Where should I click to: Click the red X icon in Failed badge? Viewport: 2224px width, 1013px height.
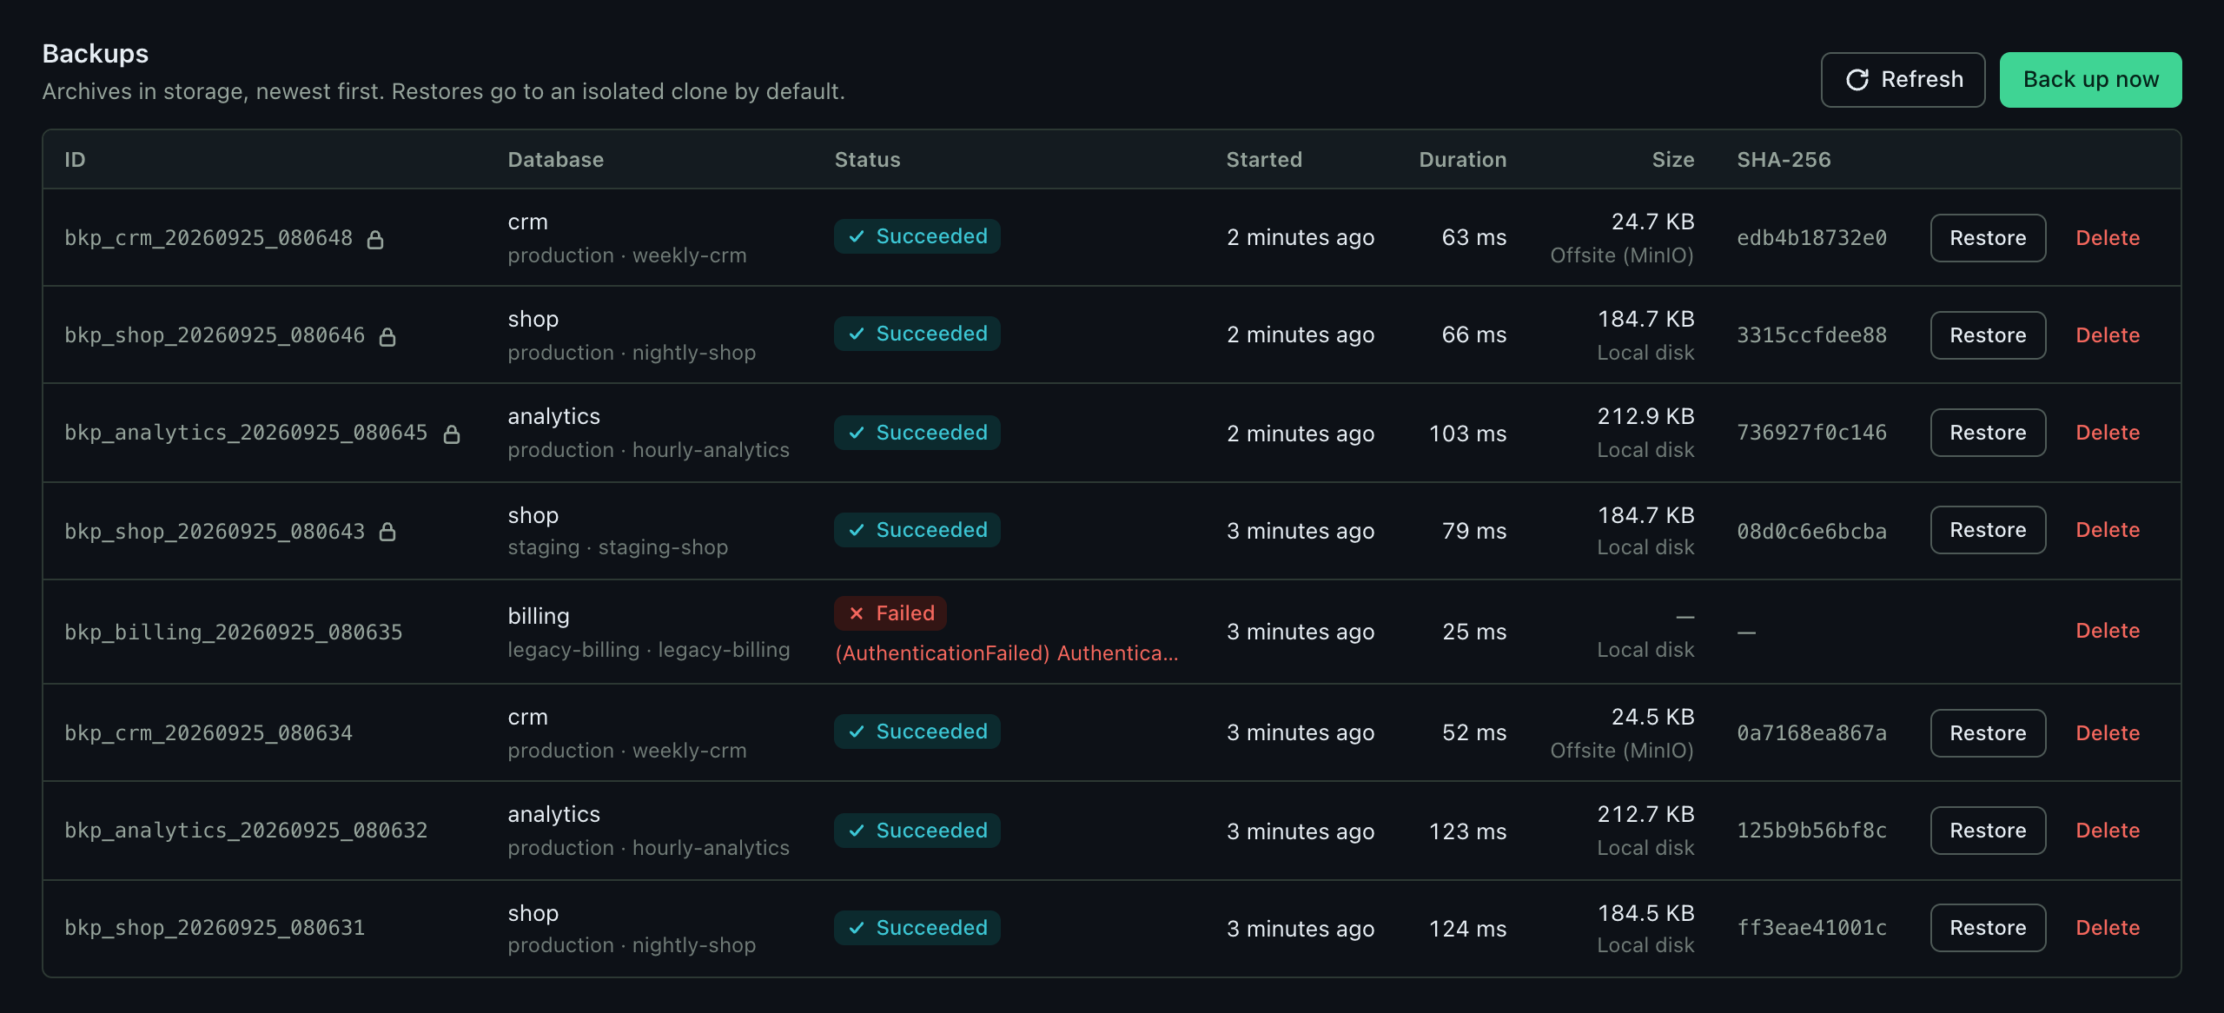pyautogui.click(x=857, y=613)
